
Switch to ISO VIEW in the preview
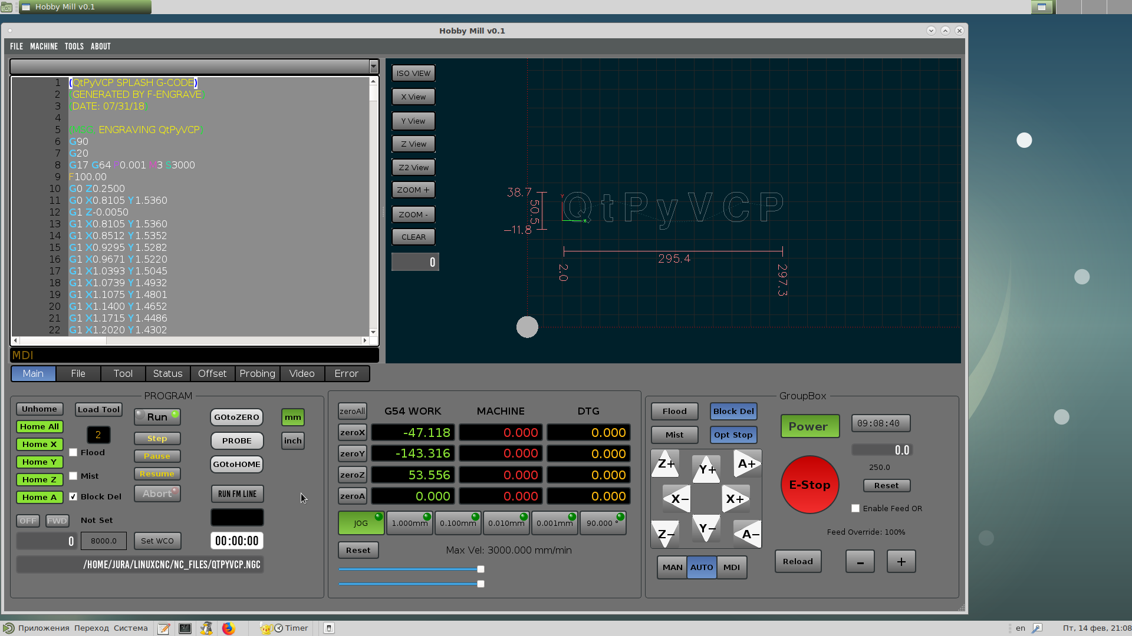coord(413,74)
